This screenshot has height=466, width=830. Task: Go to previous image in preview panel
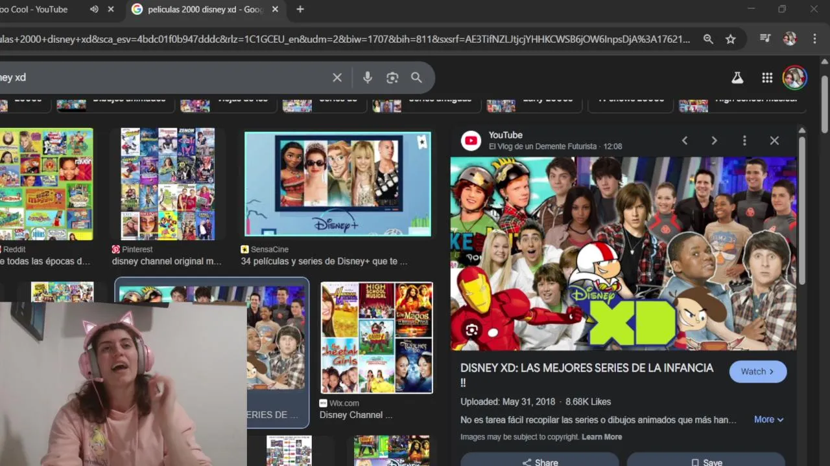[x=684, y=140]
